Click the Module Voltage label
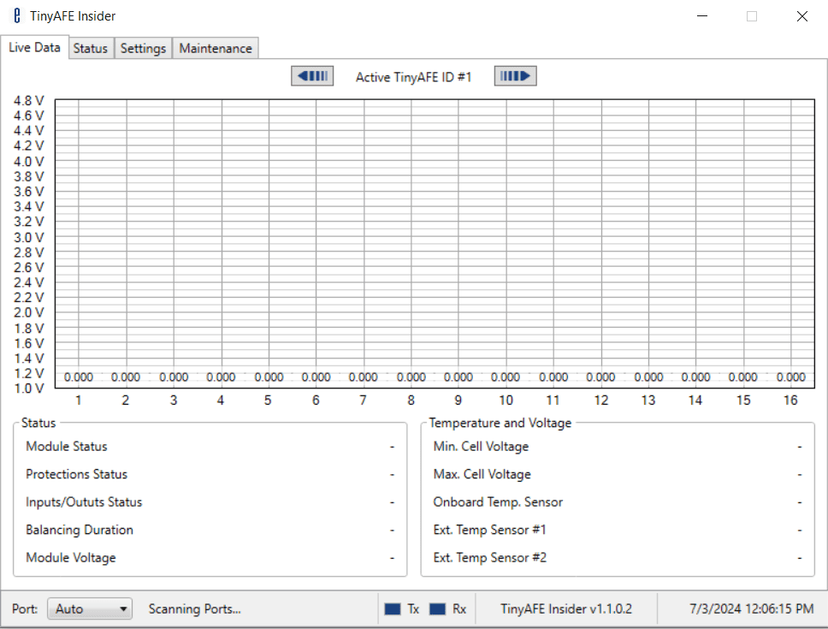The image size is (828, 629). point(71,558)
